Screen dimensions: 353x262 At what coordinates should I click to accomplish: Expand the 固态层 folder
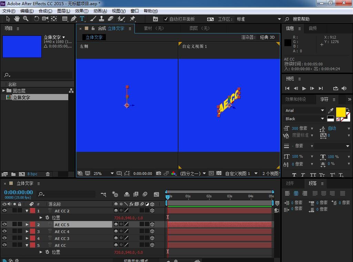(x=3, y=91)
